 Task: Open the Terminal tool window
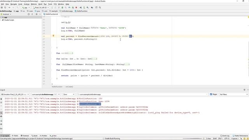(25, 136)
